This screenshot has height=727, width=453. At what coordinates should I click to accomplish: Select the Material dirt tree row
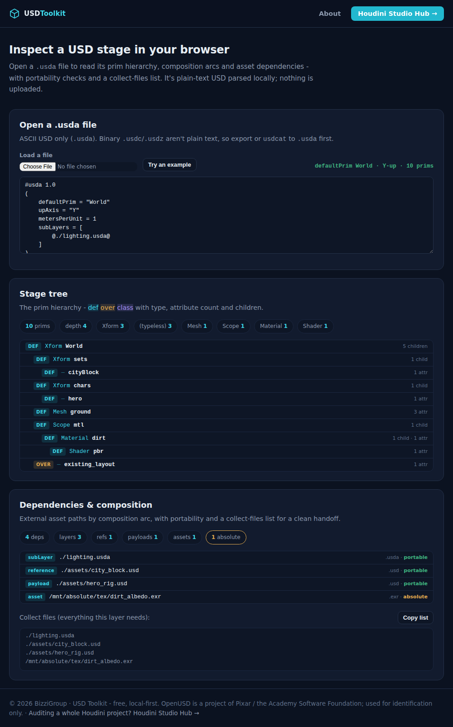pos(226,438)
